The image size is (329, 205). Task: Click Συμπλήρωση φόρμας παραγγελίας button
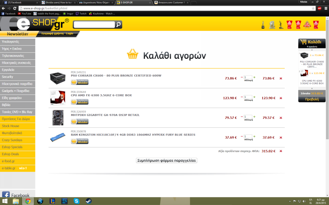click(x=167, y=160)
